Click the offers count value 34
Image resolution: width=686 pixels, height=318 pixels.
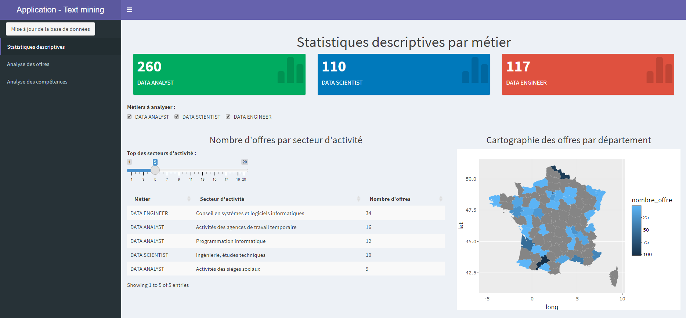(368, 213)
